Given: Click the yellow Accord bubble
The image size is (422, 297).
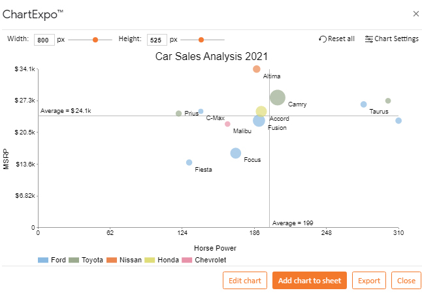Looking at the screenshot, I should coord(261,111).
